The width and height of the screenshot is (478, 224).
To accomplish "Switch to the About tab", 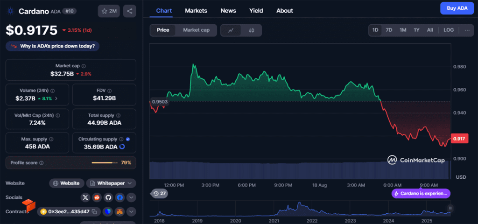I will click(x=285, y=11).
